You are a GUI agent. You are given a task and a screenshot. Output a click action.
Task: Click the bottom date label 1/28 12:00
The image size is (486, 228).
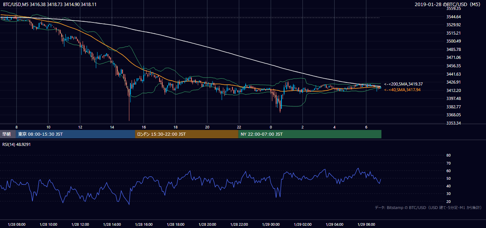(x=80, y=225)
